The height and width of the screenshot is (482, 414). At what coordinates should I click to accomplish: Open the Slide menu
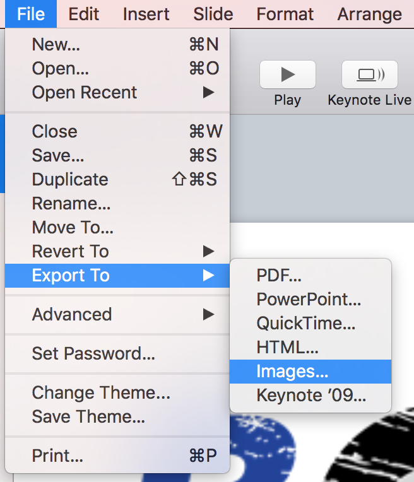click(x=213, y=14)
